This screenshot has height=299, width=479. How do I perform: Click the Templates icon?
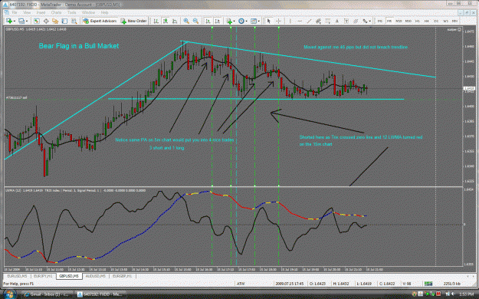(x=253, y=21)
